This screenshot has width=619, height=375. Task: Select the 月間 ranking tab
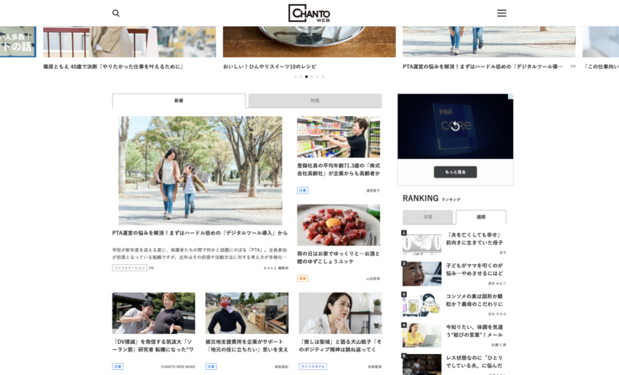(x=428, y=217)
